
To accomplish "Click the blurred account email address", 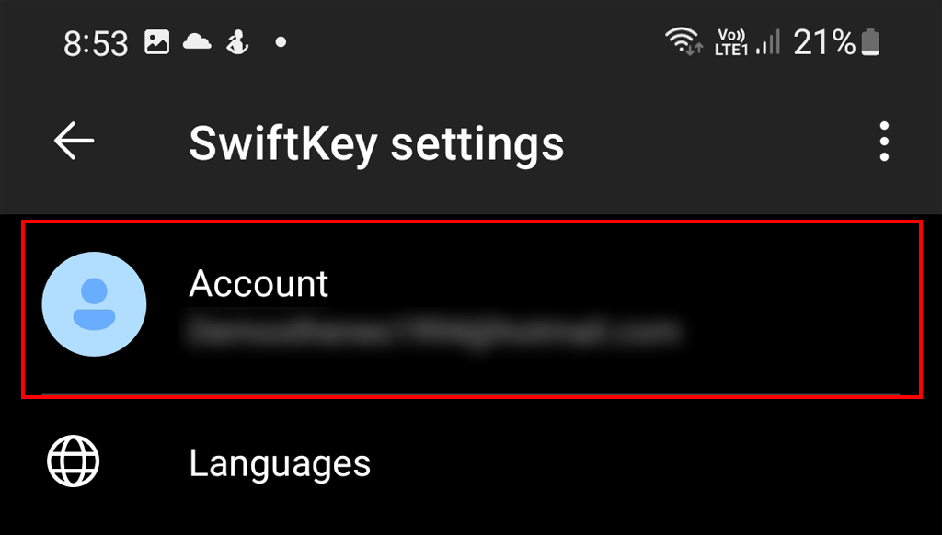I will click(434, 332).
